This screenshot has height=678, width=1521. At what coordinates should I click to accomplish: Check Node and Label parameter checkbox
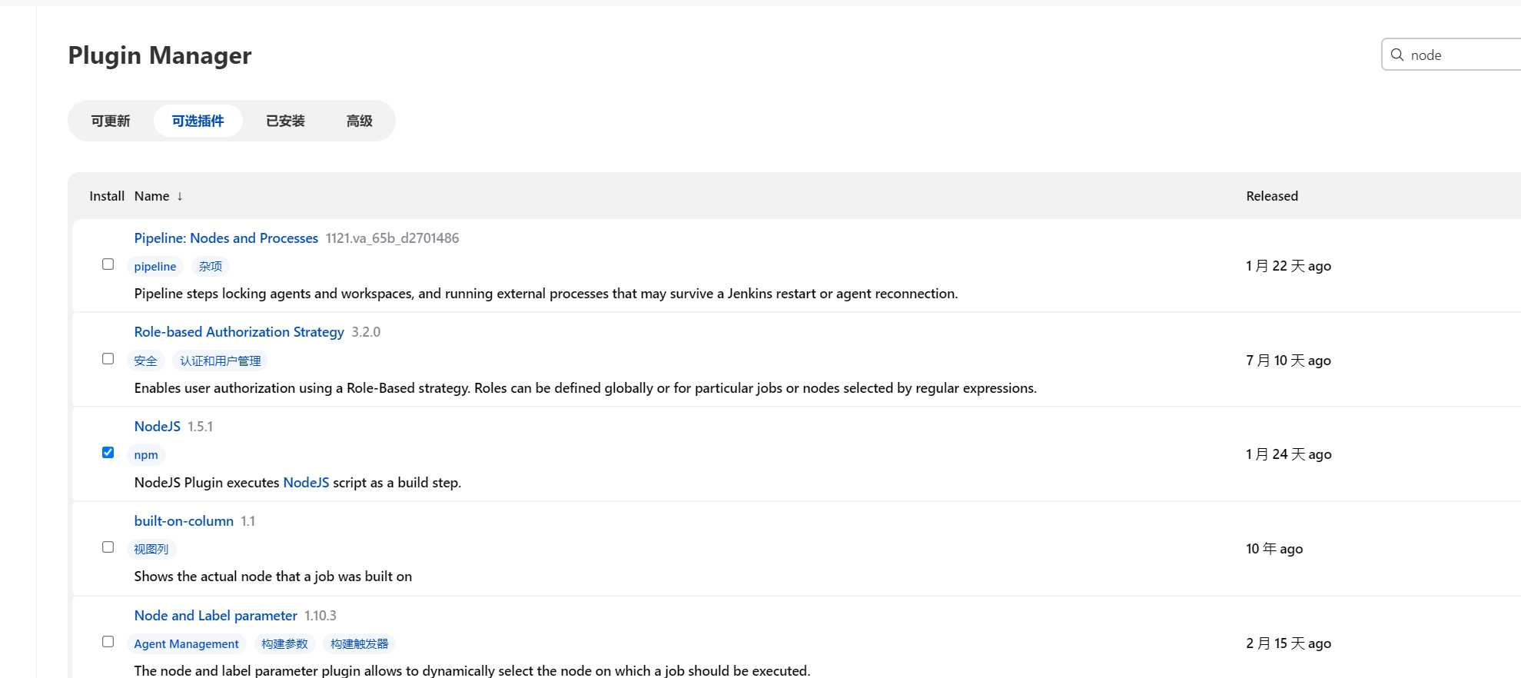pos(108,642)
